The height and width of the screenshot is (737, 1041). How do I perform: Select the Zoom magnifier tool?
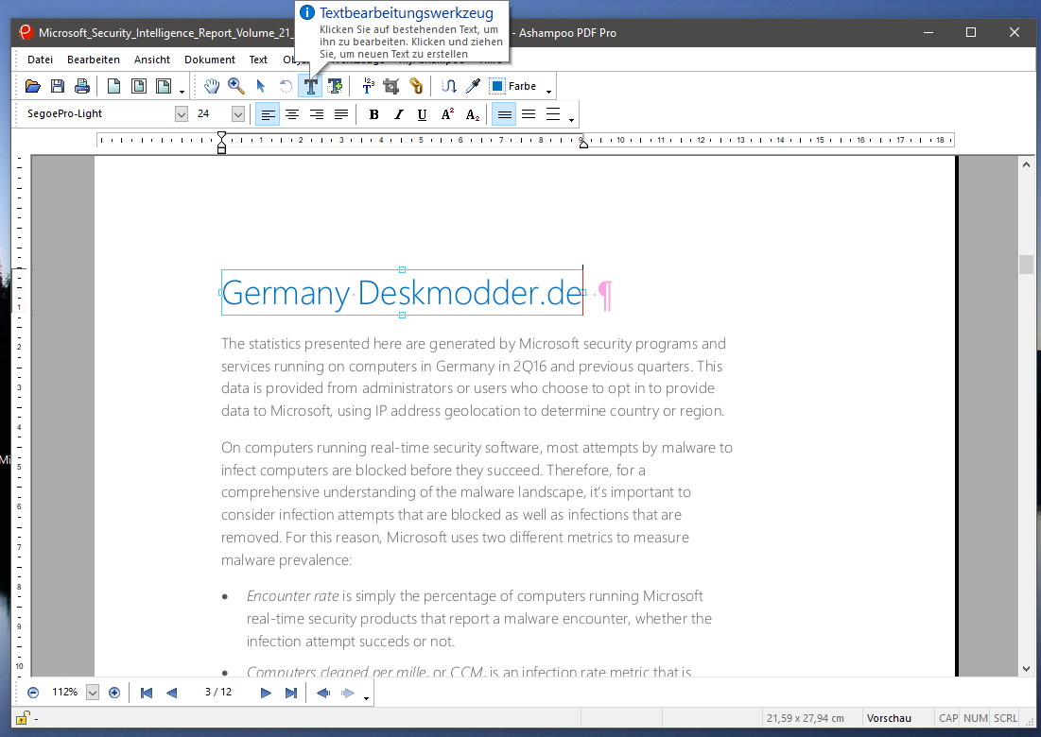click(x=235, y=86)
